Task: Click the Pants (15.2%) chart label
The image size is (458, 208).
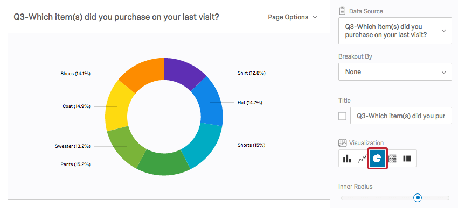Action: (75, 164)
